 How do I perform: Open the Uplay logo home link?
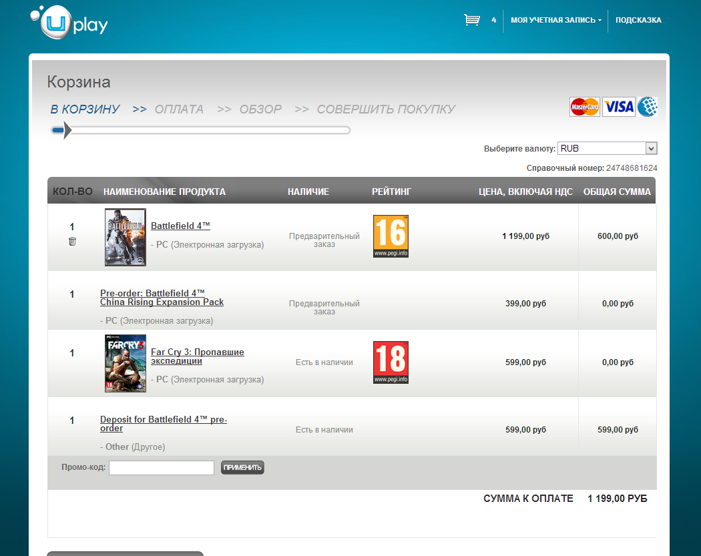click(x=69, y=22)
